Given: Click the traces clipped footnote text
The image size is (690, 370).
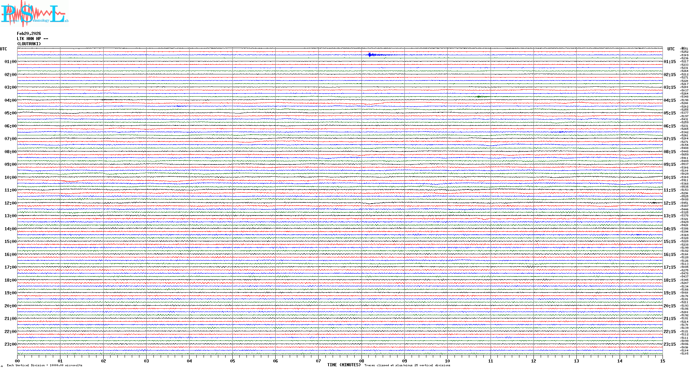Looking at the screenshot, I should [x=407, y=366].
